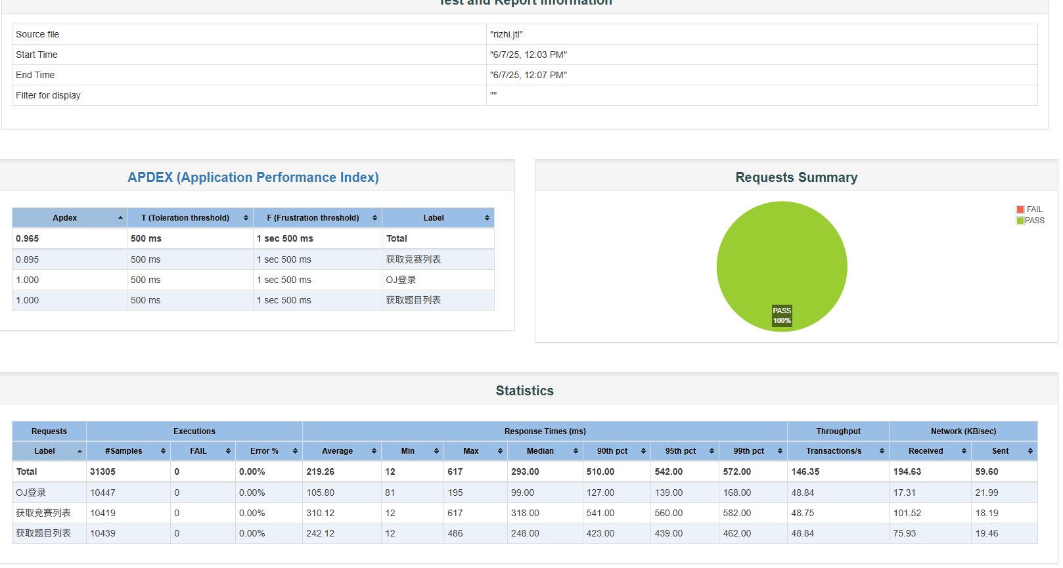Select OJ登录 samples value 10447
The image size is (1063, 568).
coord(102,492)
